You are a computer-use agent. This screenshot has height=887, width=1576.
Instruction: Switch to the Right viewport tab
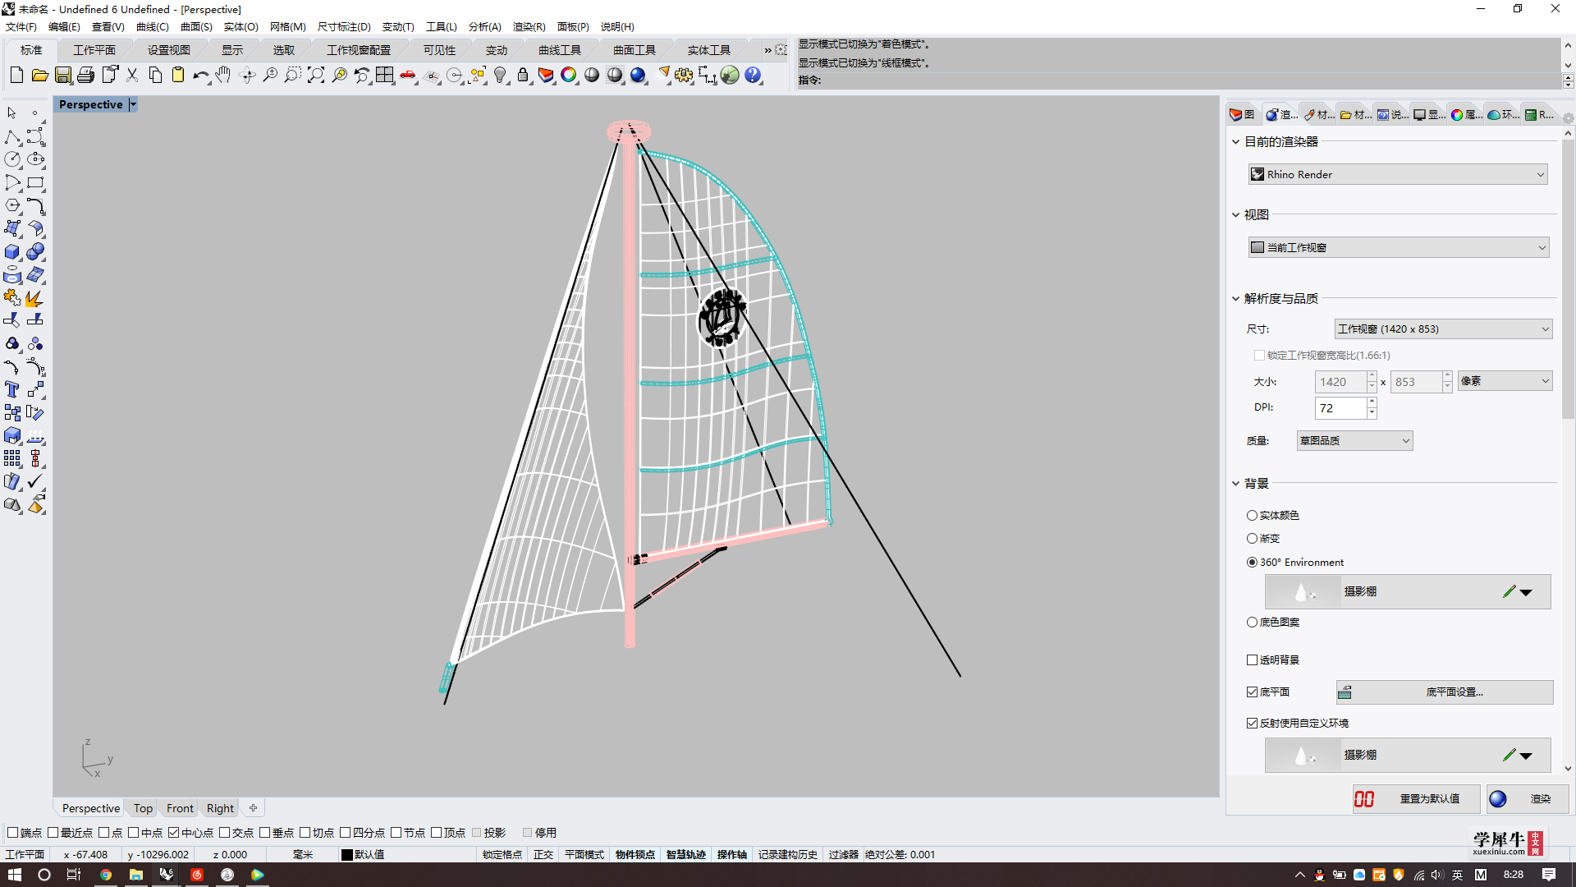click(220, 809)
